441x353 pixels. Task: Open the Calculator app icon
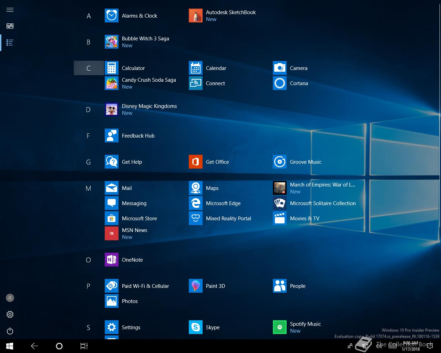coord(112,68)
